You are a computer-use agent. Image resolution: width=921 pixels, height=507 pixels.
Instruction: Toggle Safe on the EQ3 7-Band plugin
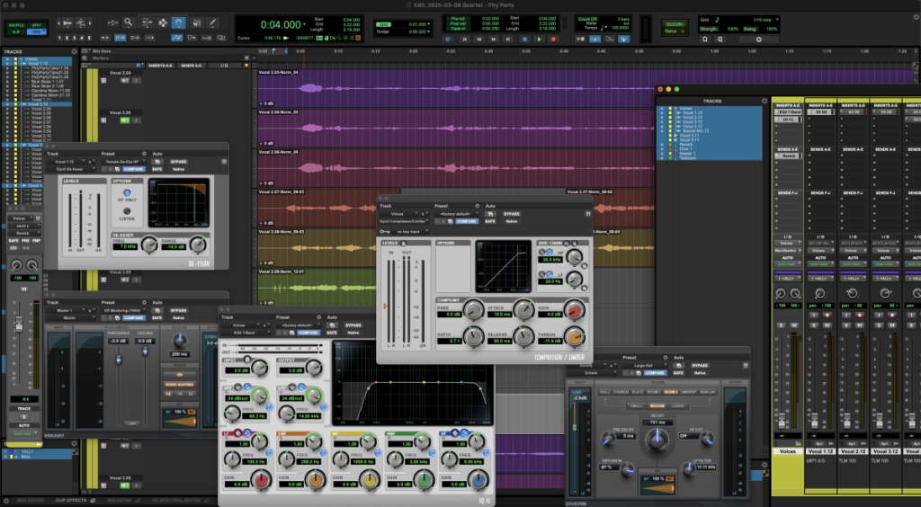click(x=332, y=333)
